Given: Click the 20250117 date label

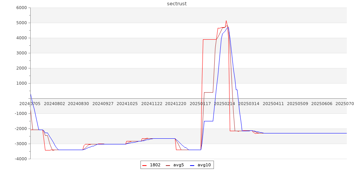Looking at the screenshot, I should (200, 103).
